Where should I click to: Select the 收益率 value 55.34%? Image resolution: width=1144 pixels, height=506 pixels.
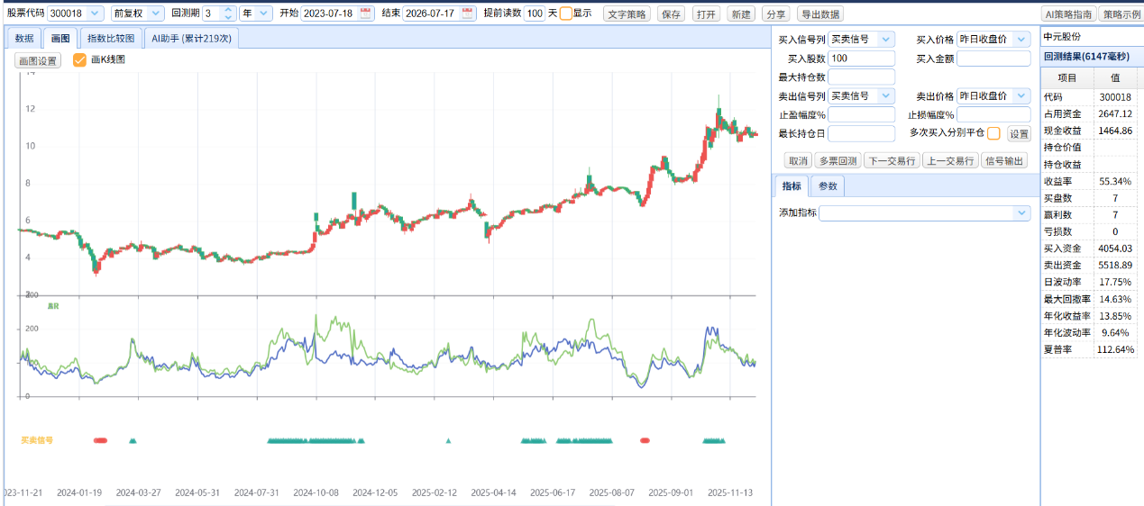pyautogui.click(x=1115, y=181)
